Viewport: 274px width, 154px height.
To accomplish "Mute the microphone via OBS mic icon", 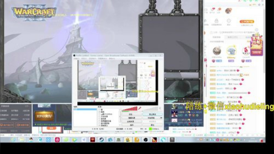I will coord(140,109).
